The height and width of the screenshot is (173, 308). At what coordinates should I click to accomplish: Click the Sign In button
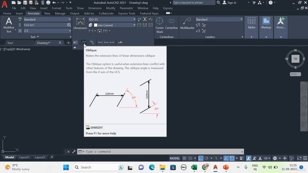[x=230, y=2]
